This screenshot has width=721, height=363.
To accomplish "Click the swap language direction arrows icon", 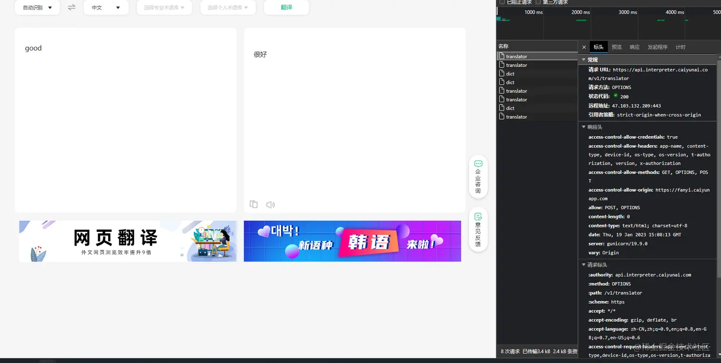I will (x=72, y=8).
